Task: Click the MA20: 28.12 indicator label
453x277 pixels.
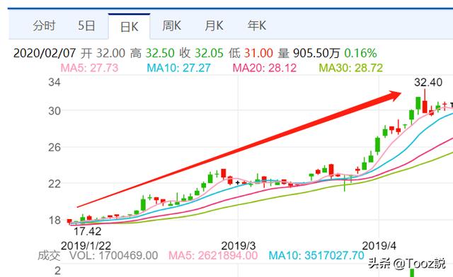Action: pyautogui.click(x=265, y=68)
